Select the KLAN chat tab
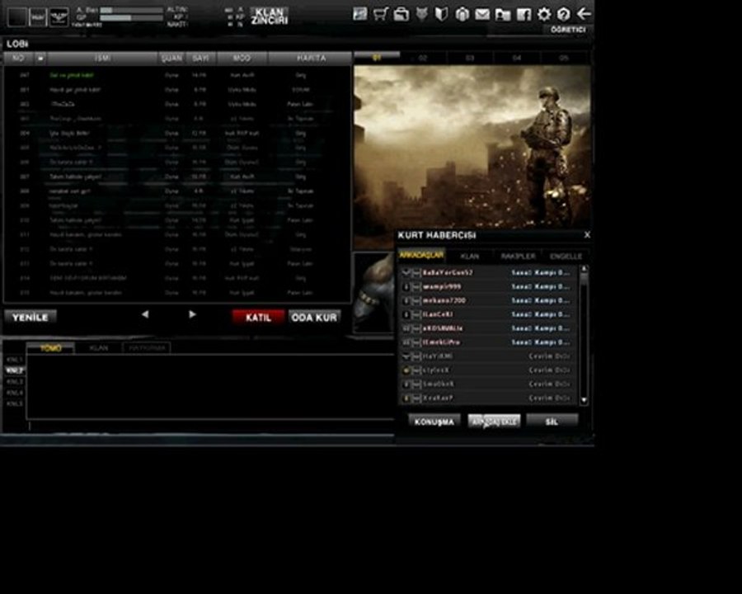Screen dimensions: 742x594 coord(98,348)
